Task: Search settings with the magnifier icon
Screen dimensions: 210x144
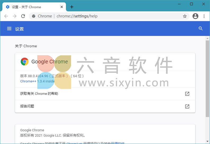Action: point(200,29)
